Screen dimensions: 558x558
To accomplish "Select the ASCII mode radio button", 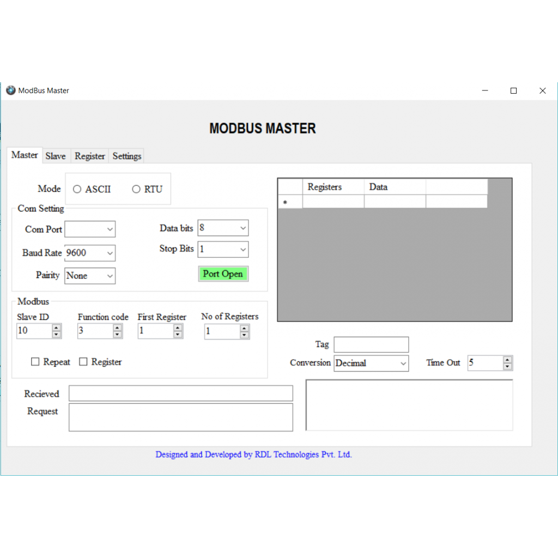I will (x=77, y=189).
